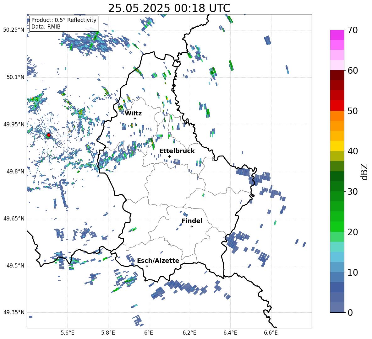Click the Data: RMIB text
Image resolution: width=372 pixels, height=339 pixels.
point(46,27)
